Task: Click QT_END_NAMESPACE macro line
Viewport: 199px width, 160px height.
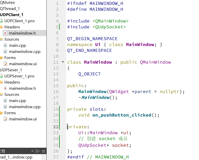Action: pyautogui.click(x=90, y=51)
